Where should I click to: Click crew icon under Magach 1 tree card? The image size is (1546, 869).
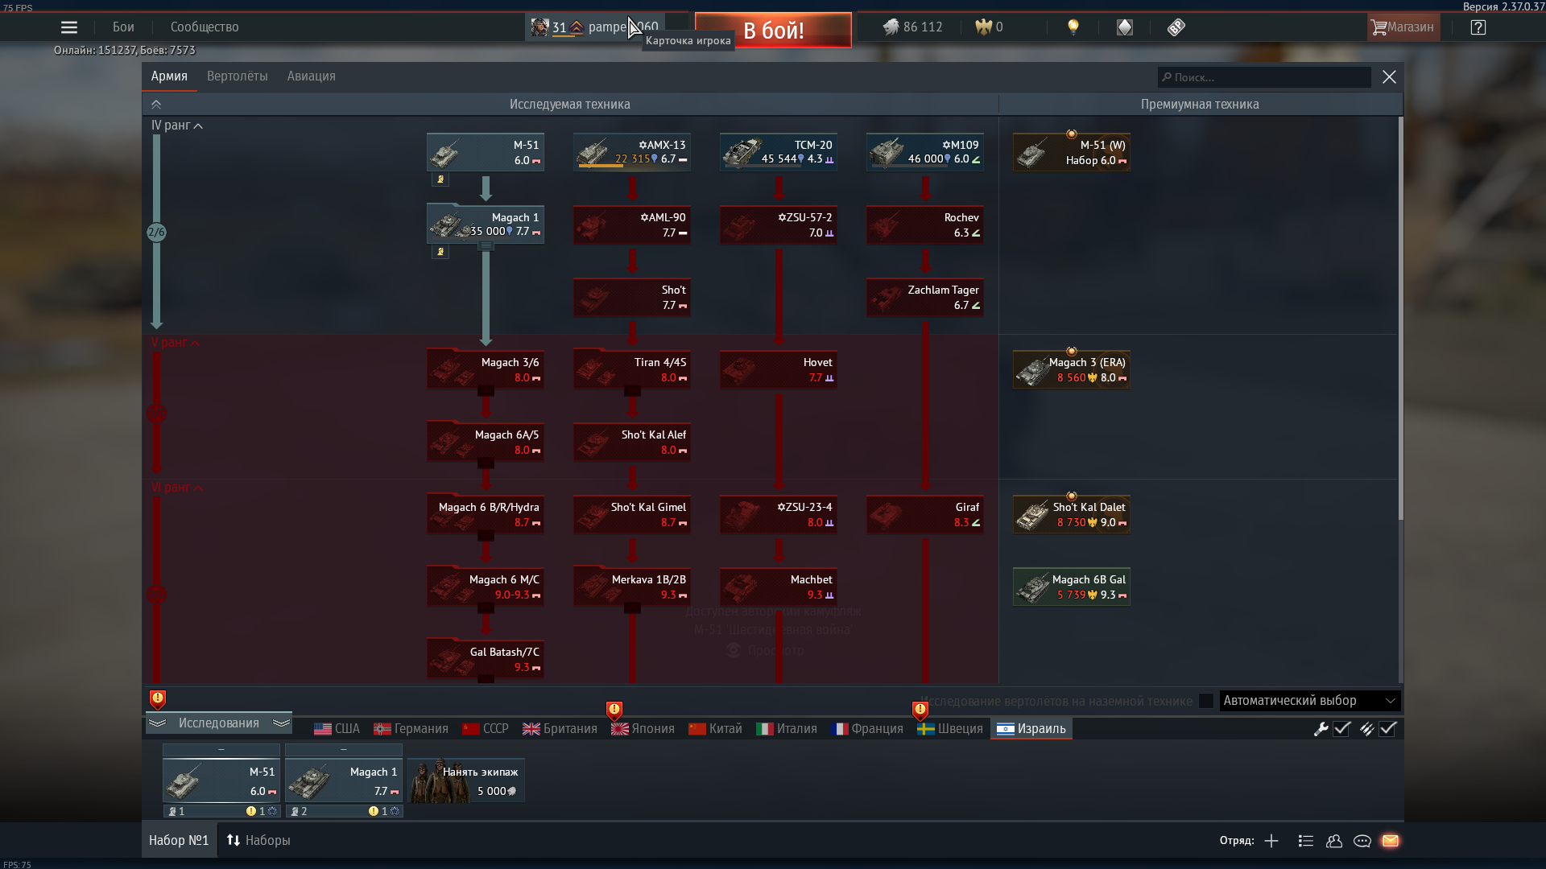[x=440, y=252]
